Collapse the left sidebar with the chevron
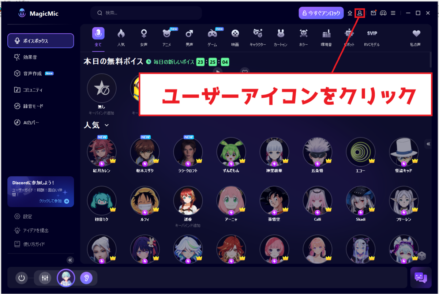The image size is (439, 294). point(70,260)
